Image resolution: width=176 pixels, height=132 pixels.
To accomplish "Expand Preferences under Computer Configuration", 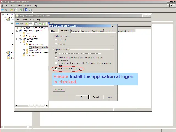I will pyautogui.click(x=20, y=36).
